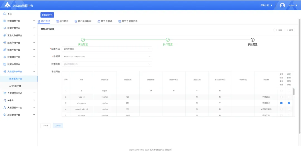Check request-parameter box for wbs_id row

click(281, 97)
